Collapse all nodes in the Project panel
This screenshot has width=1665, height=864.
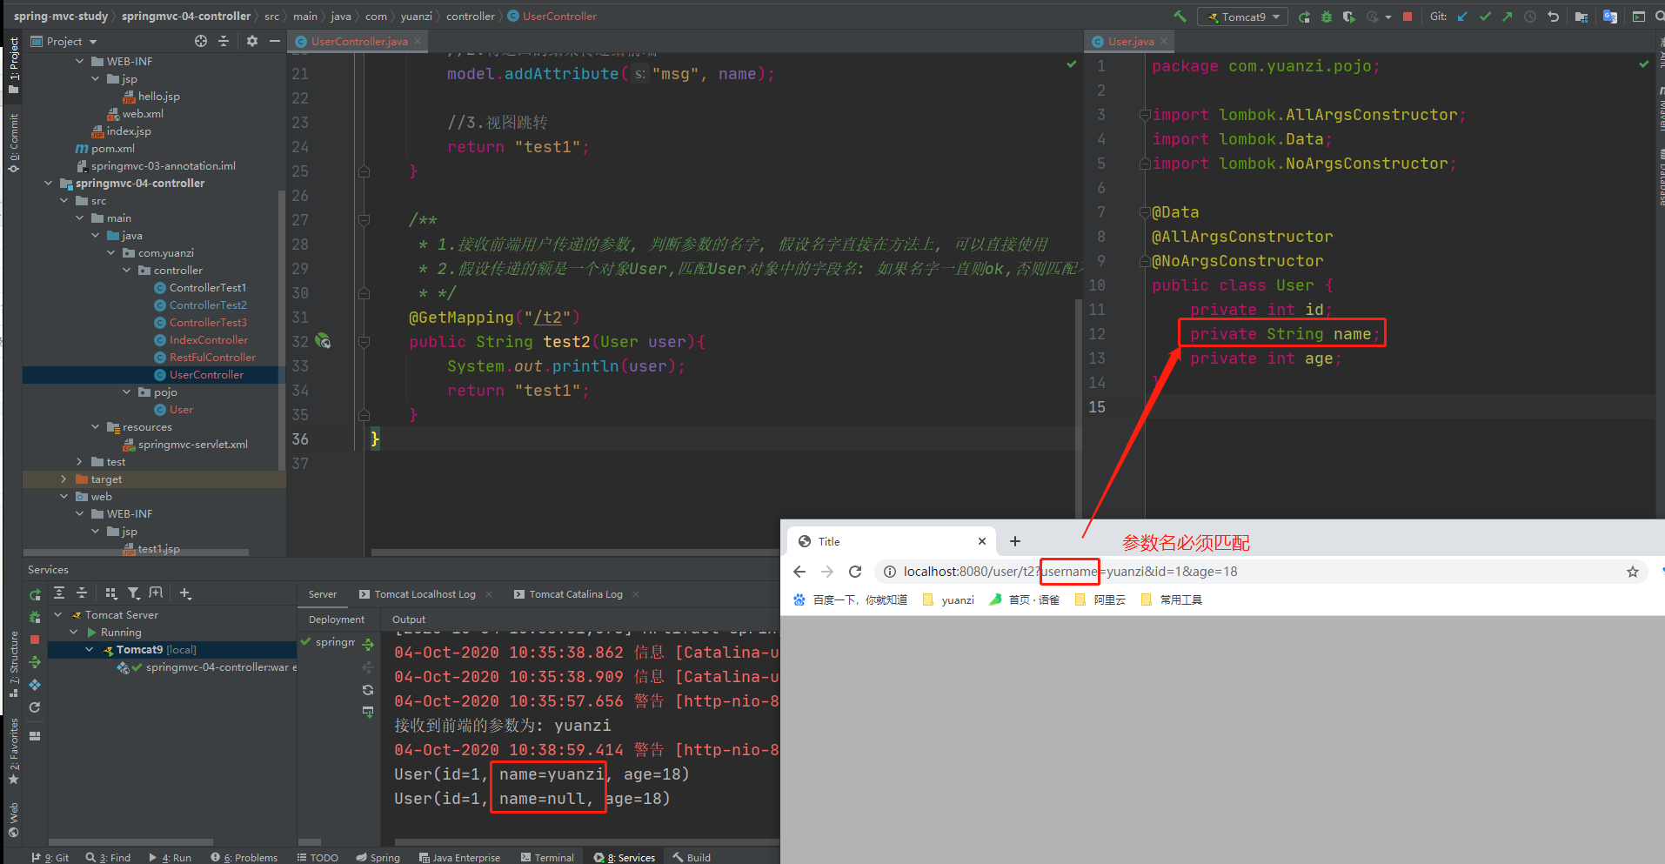(x=224, y=41)
